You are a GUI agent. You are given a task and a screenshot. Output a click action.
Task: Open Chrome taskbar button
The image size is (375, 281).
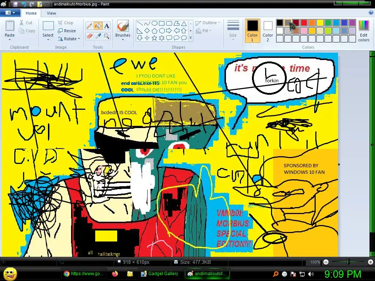pyautogui.click(x=84, y=274)
